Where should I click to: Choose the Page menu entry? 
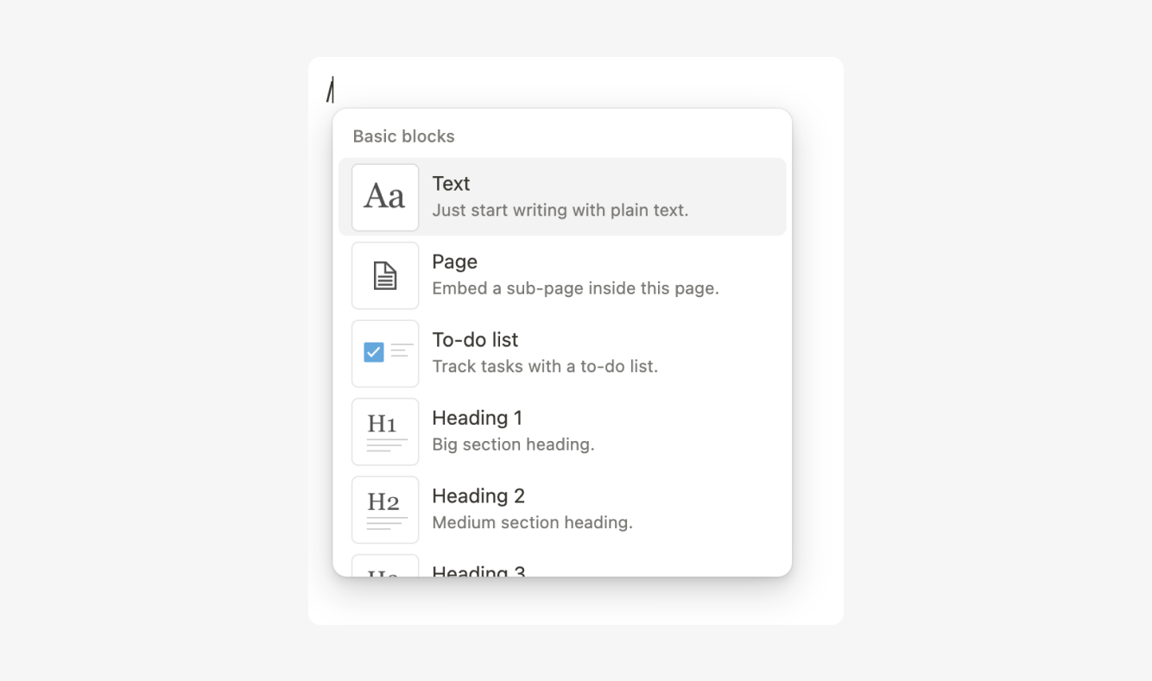pyautogui.click(x=562, y=275)
